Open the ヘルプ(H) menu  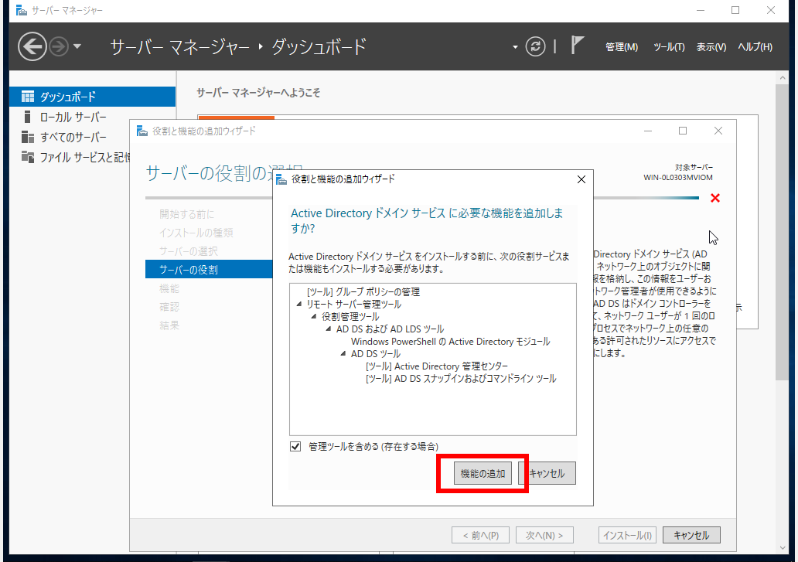tap(755, 47)
